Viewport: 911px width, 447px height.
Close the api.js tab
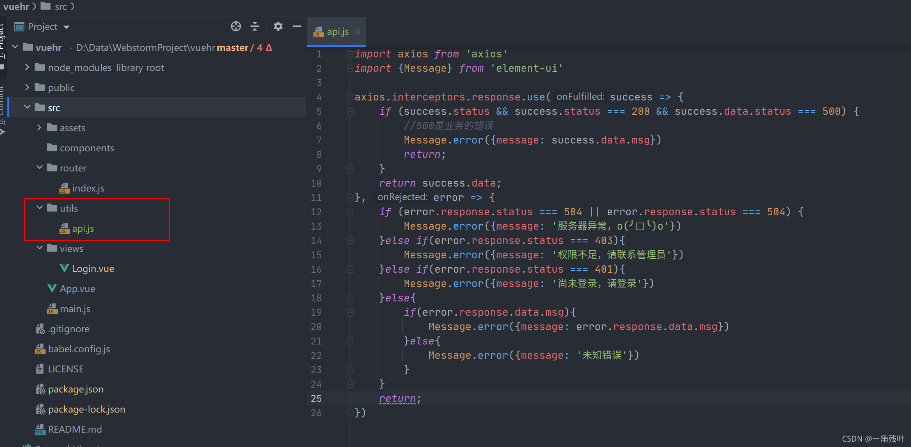pyautogui.click(x=357, y=32)
